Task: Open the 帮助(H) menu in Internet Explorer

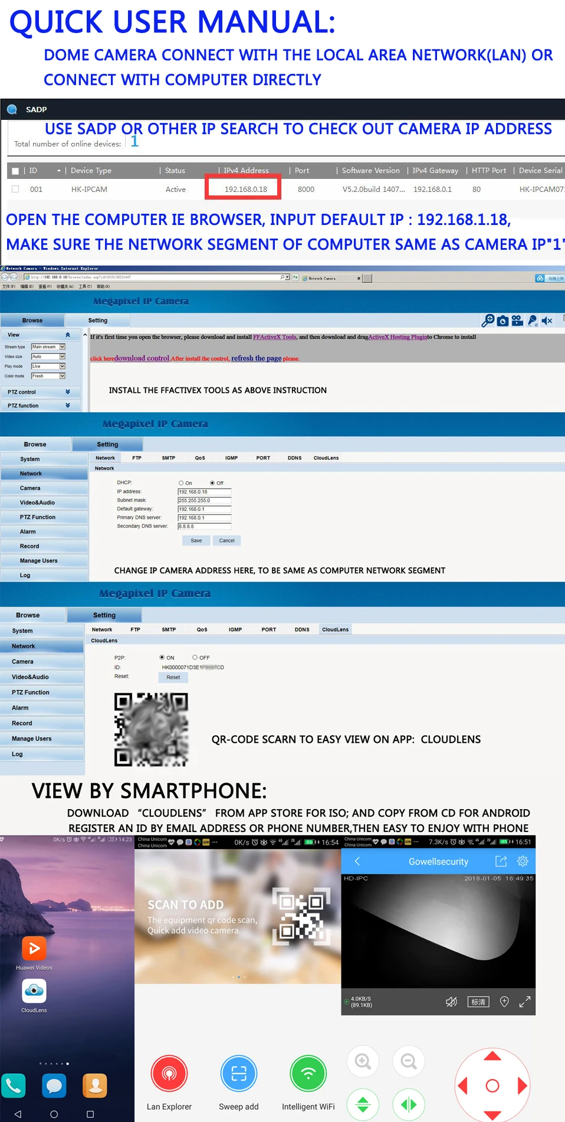Action: 103,286
